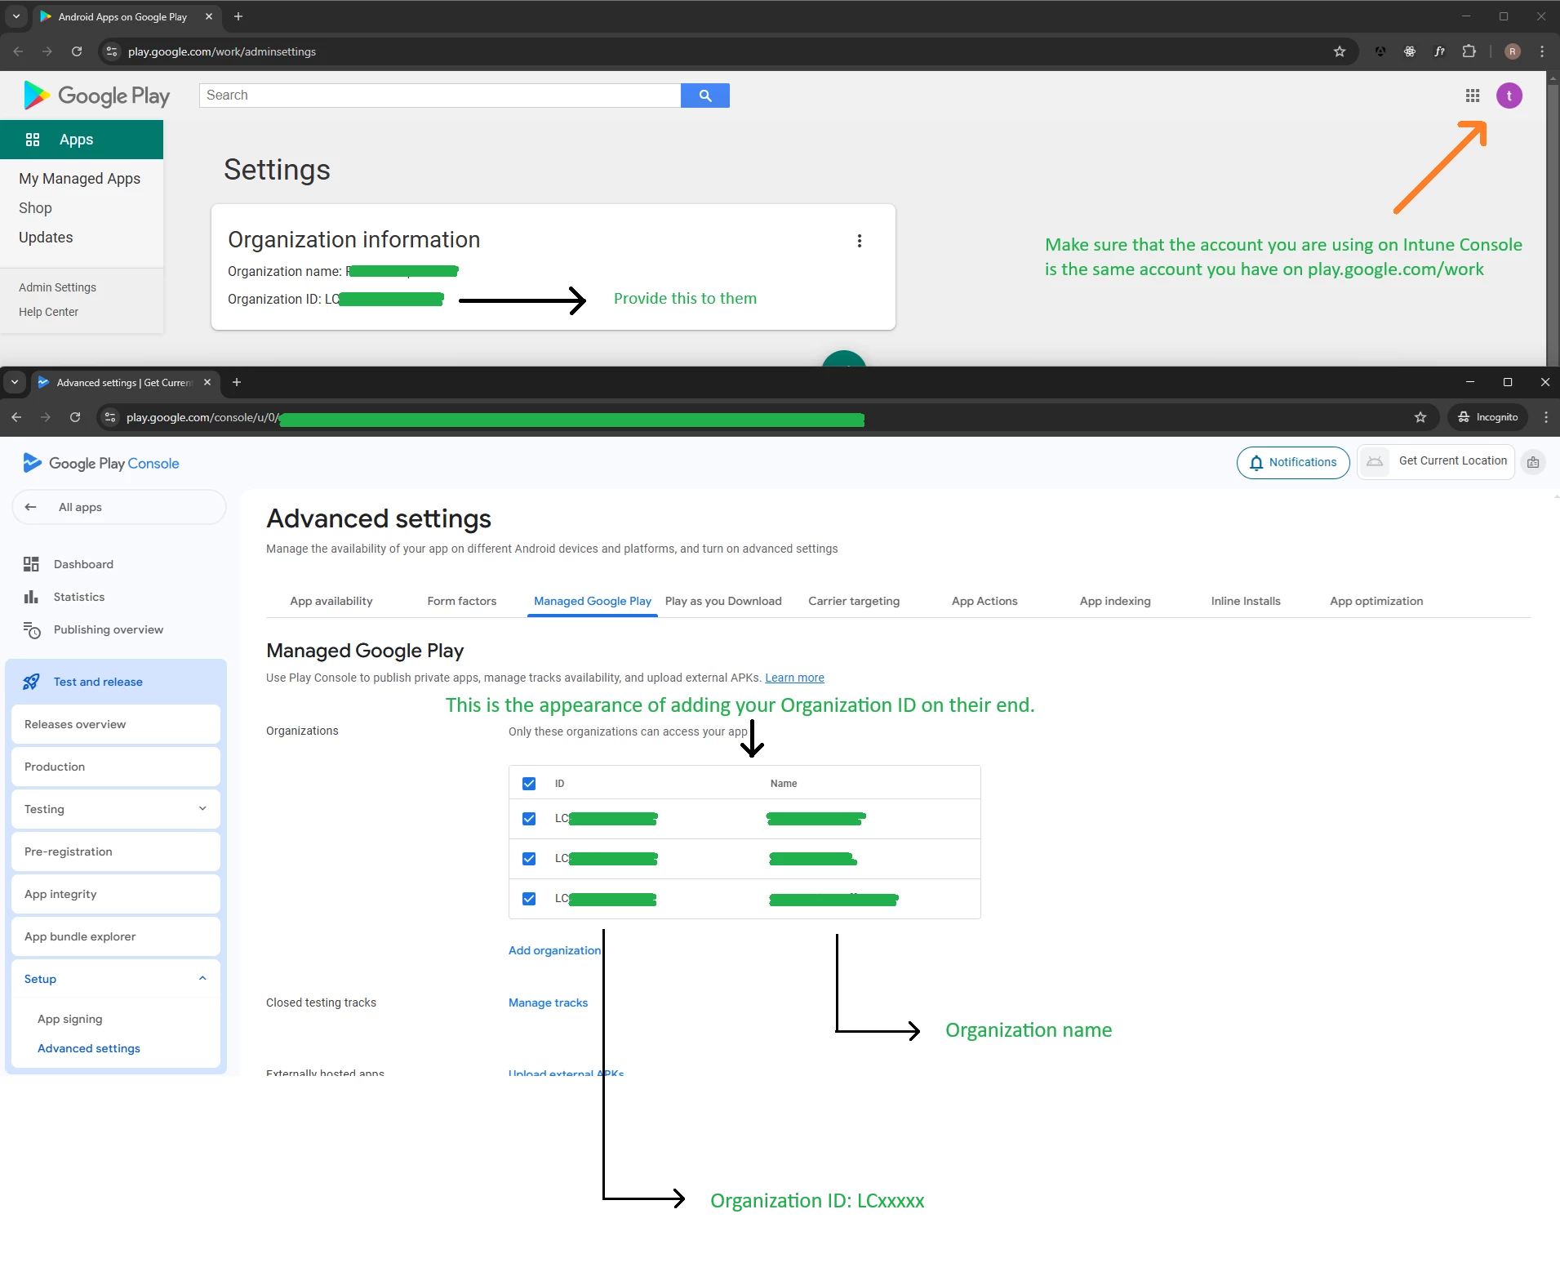This screenshot has height=1276, width=1560.
Task: Reload the Play Console page in bottom browser
Action: (75, 417)
